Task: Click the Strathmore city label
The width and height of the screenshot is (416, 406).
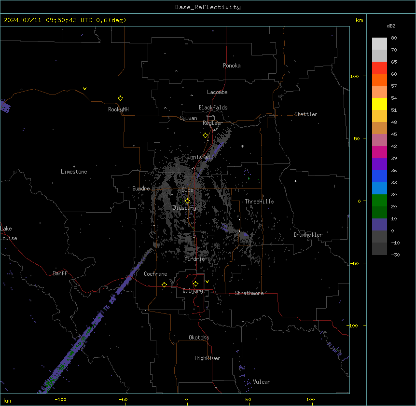Action: (249, 293)
